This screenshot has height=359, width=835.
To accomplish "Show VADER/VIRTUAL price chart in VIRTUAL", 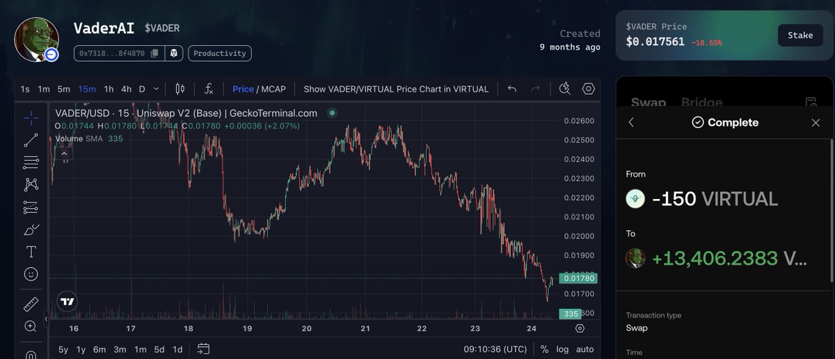I will click(396, 89).
